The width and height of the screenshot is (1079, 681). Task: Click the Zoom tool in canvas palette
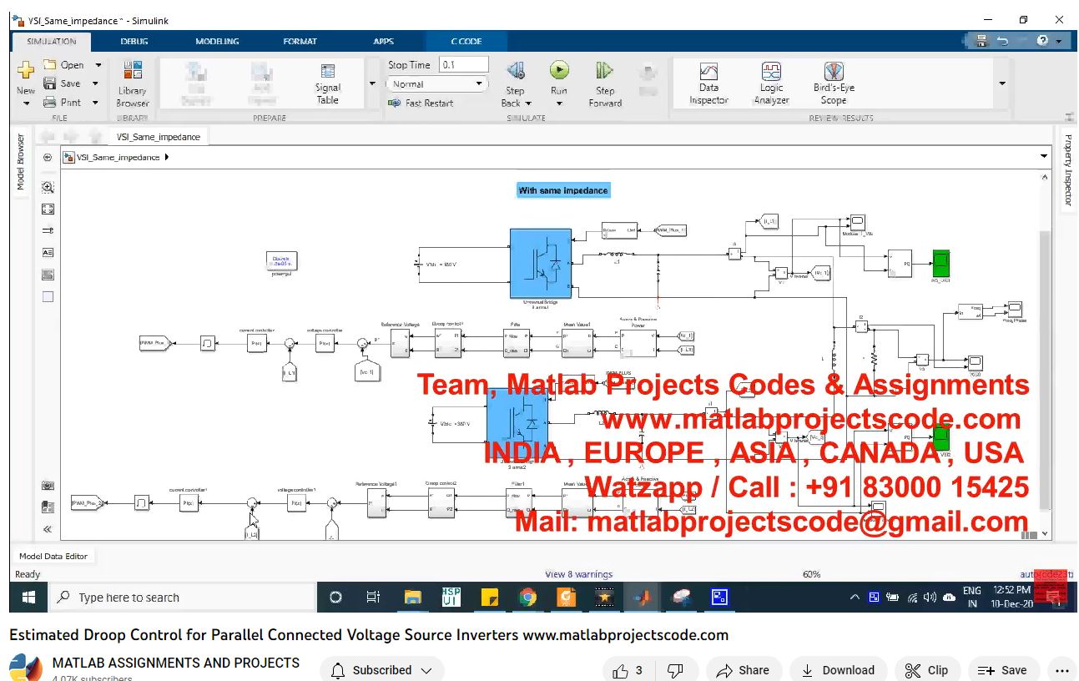coord(48,188)
